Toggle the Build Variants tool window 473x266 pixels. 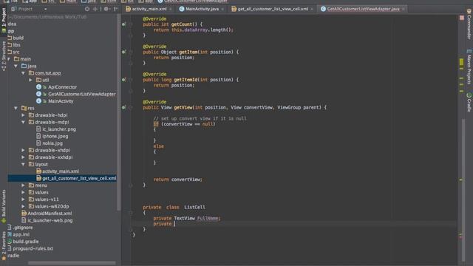point(4,206)
